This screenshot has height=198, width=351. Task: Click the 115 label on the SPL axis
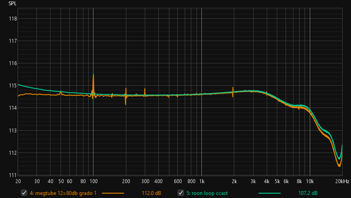[13, 86]
